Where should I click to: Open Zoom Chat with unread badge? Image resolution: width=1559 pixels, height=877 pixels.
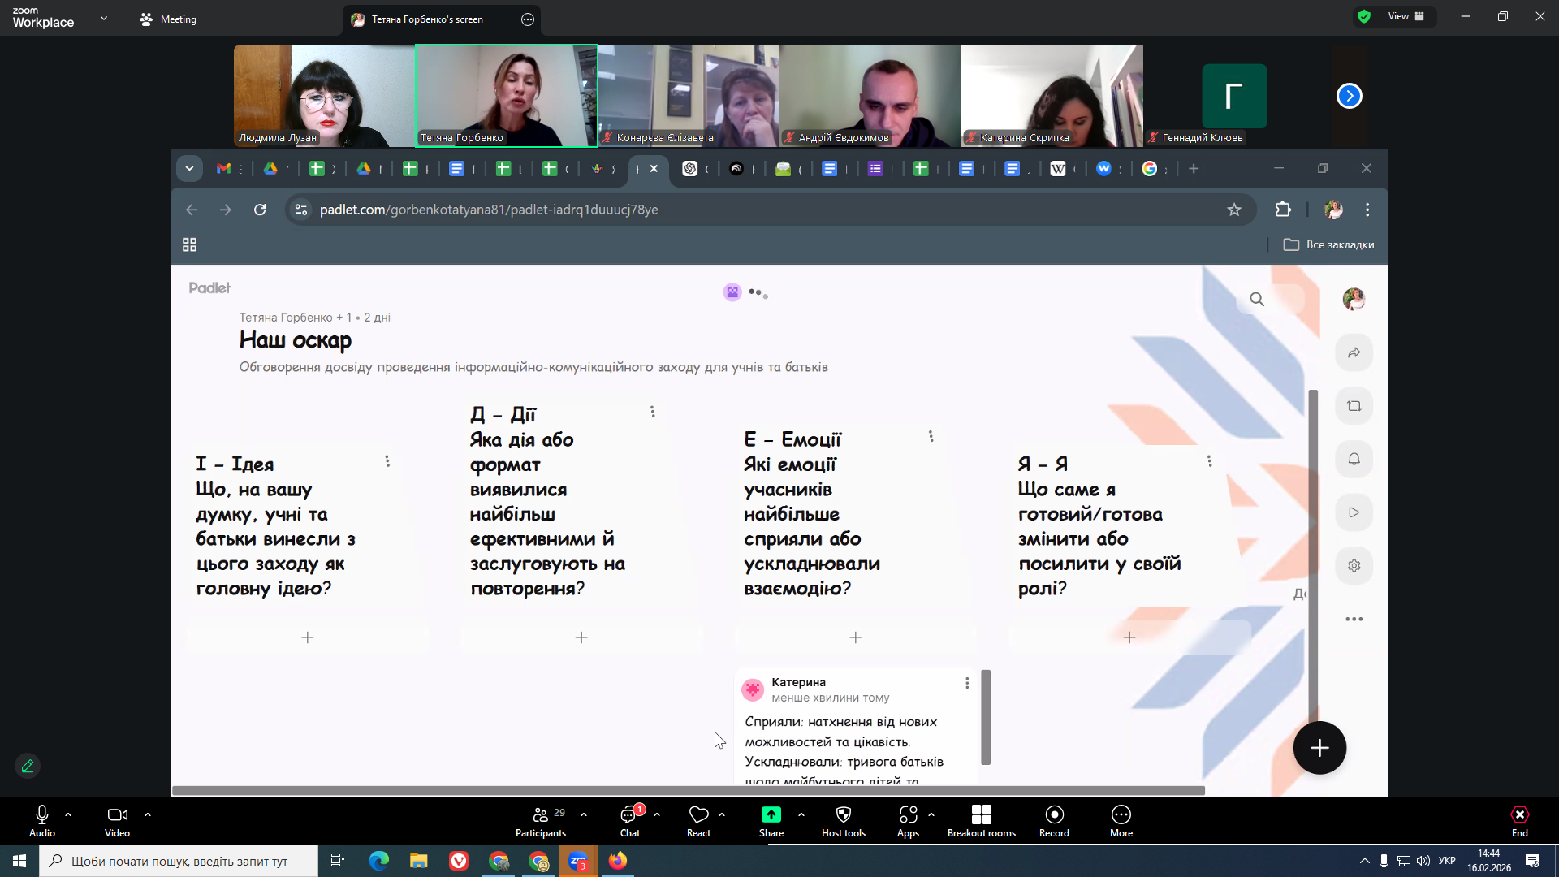click(630, 820)
